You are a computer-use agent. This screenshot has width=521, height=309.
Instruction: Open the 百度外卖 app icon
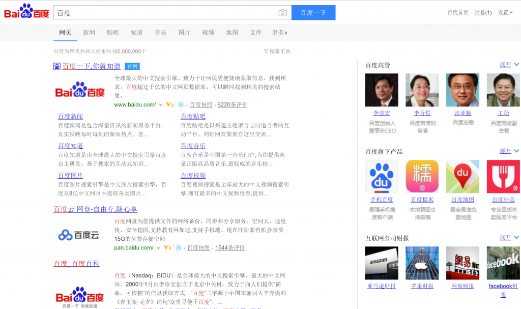pyautogui.click(x=503, y=177)
